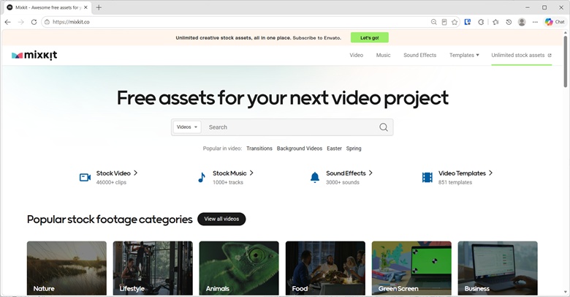This screenshot has height=297, width=570.
Task: Open the Food category thumbnail
Action: (x=325, y=268)
